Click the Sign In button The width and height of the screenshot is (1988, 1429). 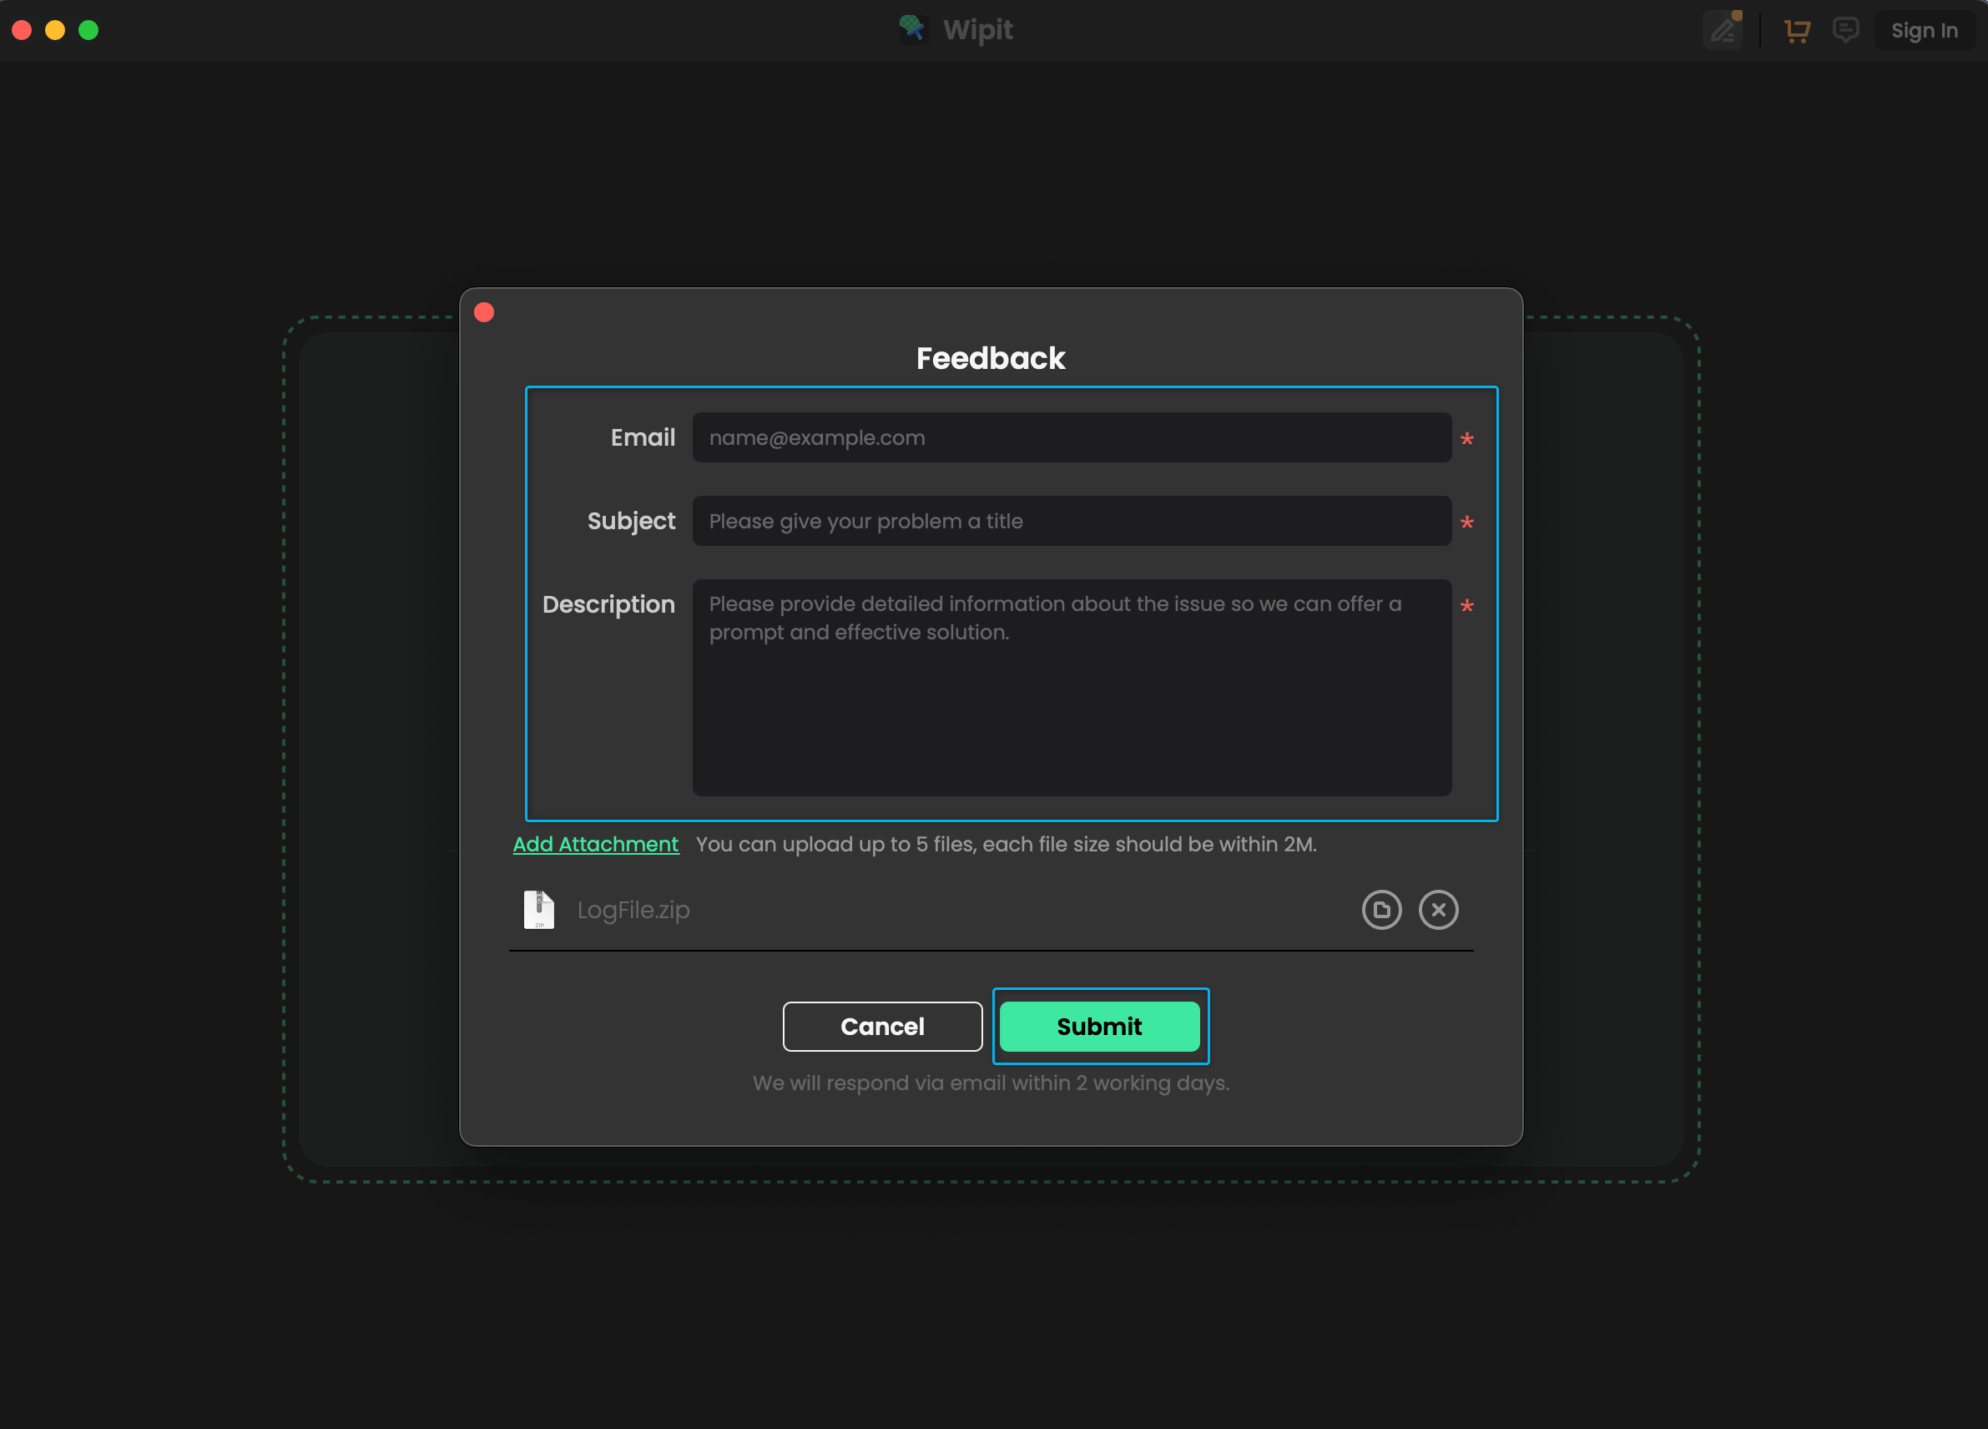click(1925, 30)
